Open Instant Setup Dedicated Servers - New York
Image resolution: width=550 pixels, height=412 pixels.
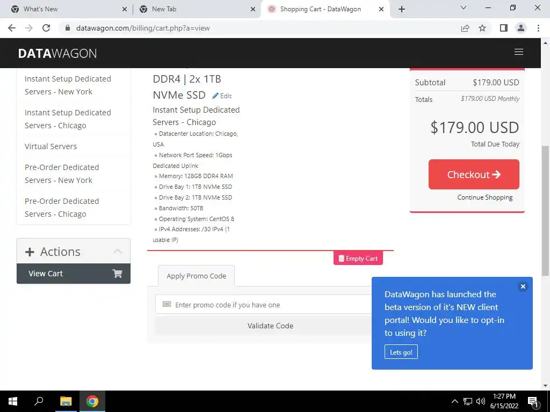pos(68,85)
